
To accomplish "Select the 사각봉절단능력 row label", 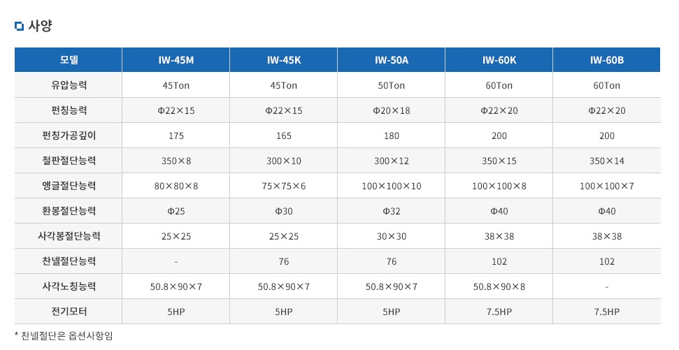I will click(x=69, y=236).
